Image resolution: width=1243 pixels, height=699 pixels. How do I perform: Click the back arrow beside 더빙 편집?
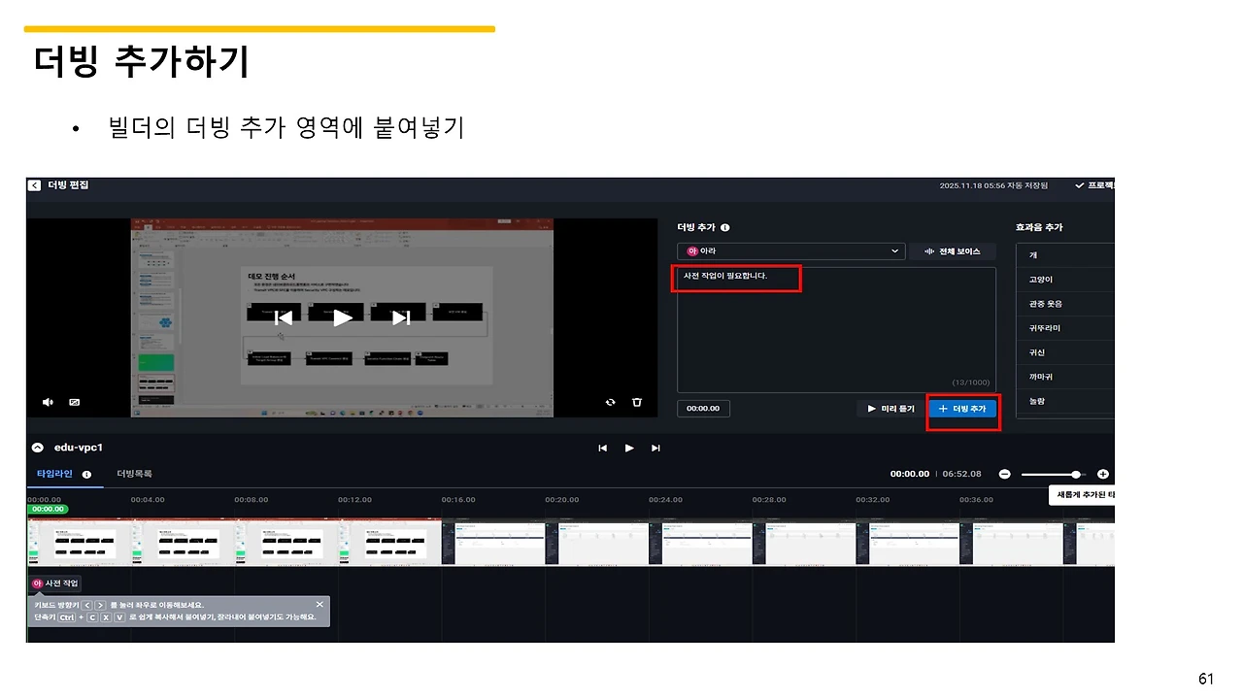click(x=33, y=184)
